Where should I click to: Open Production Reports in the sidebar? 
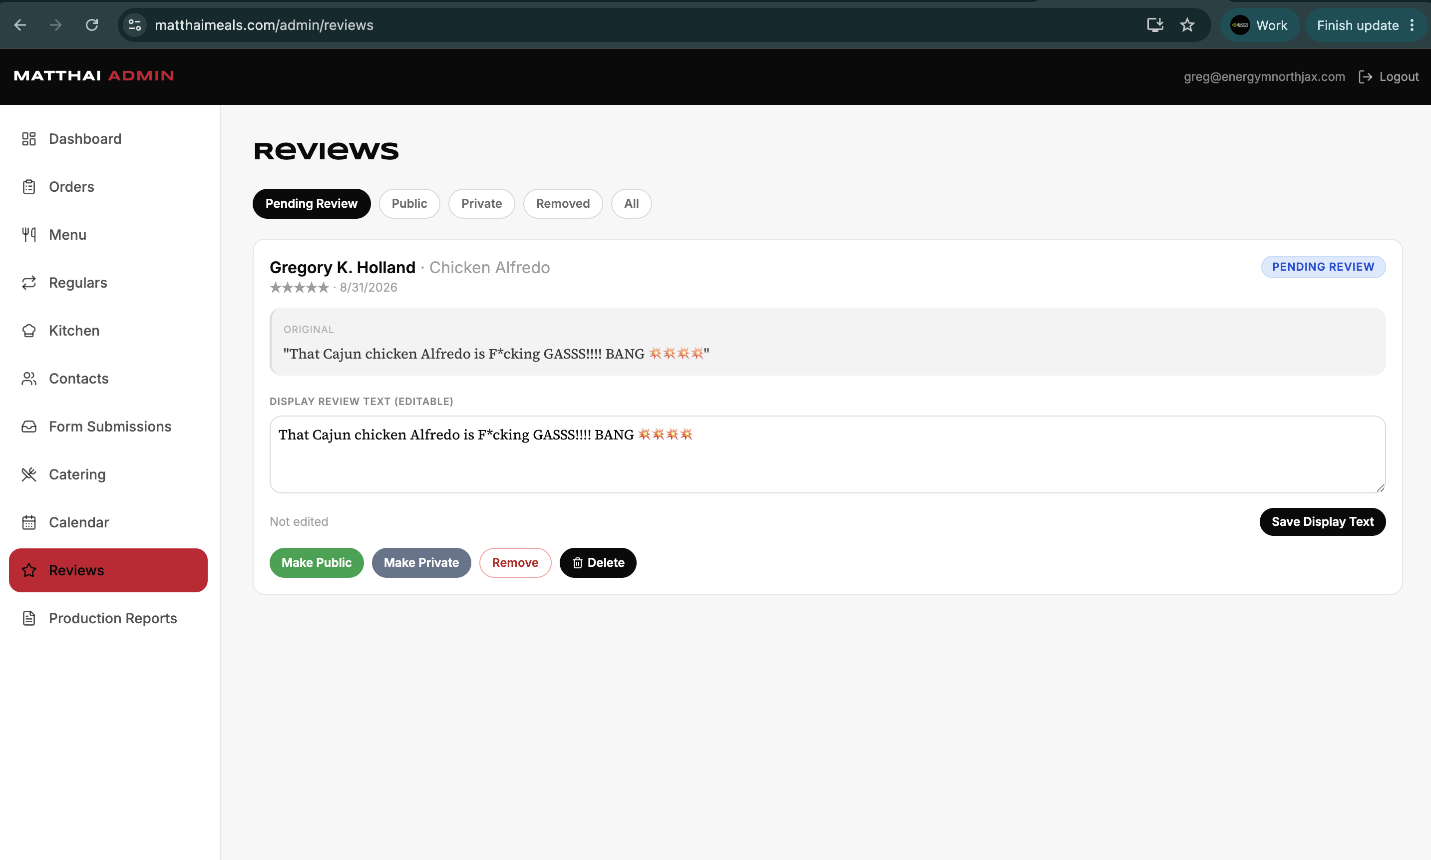tap(108, 618)
